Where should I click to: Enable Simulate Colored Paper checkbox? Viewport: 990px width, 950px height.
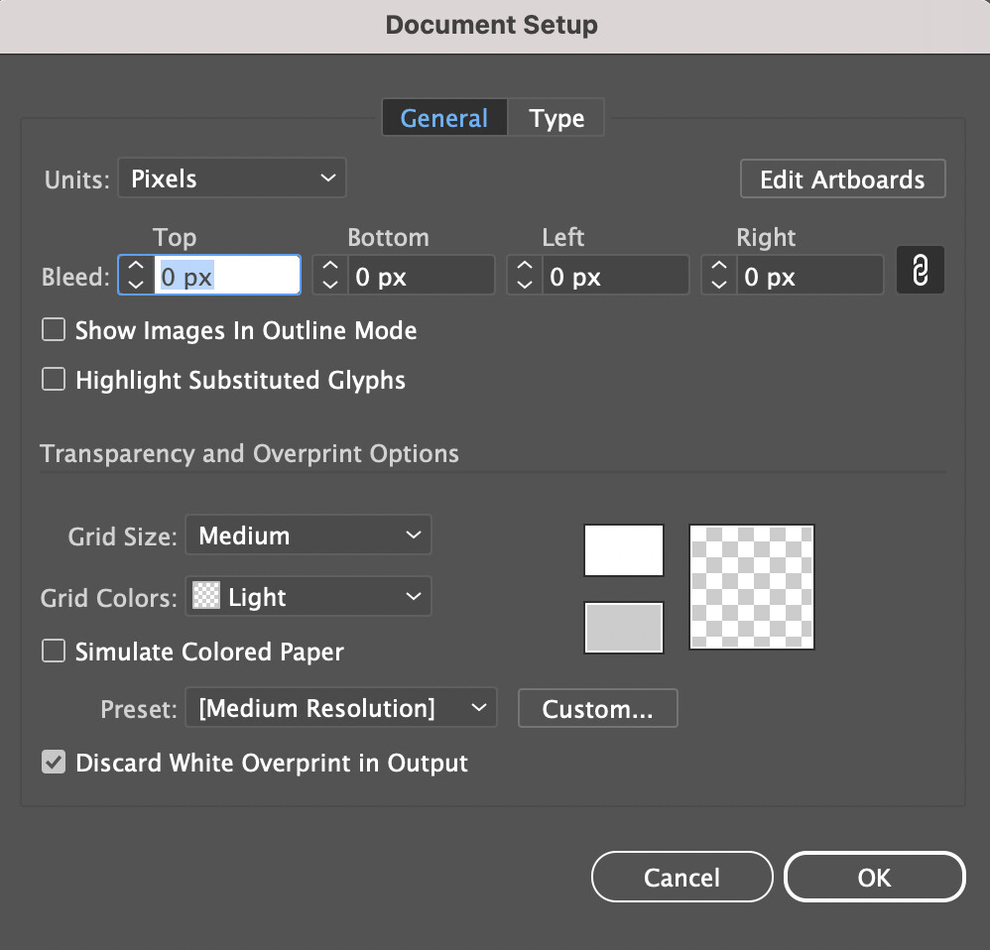[x=54, y=651]
